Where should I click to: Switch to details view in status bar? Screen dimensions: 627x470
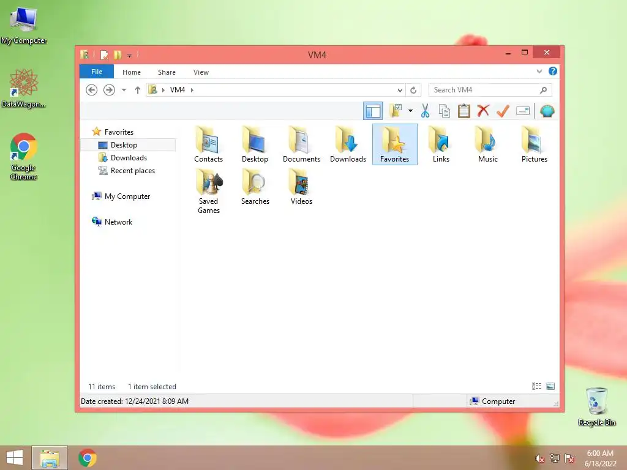(536, 386)
